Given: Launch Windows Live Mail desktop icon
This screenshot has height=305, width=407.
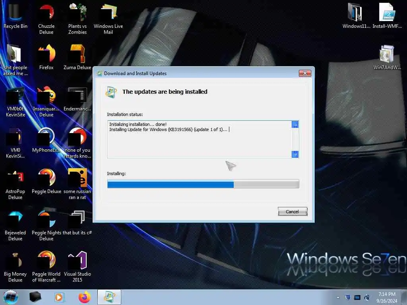Looking at the screenshot, I should click(x=108, y=19).
